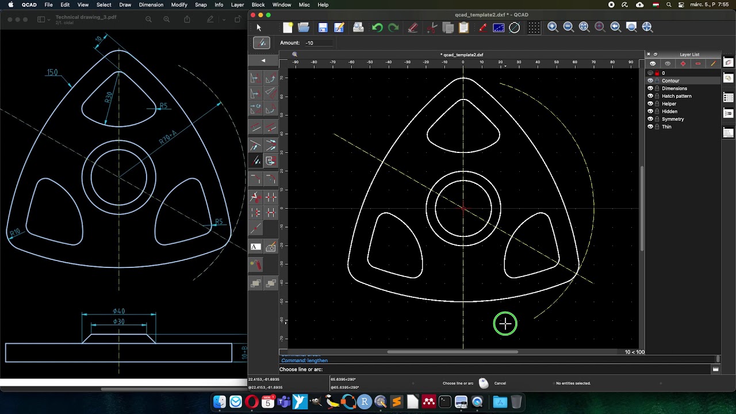This screenshot has width=736, height=414.
Task: Toggle the grid display icon
Action: pyautogui.click(x=534, y=27)
